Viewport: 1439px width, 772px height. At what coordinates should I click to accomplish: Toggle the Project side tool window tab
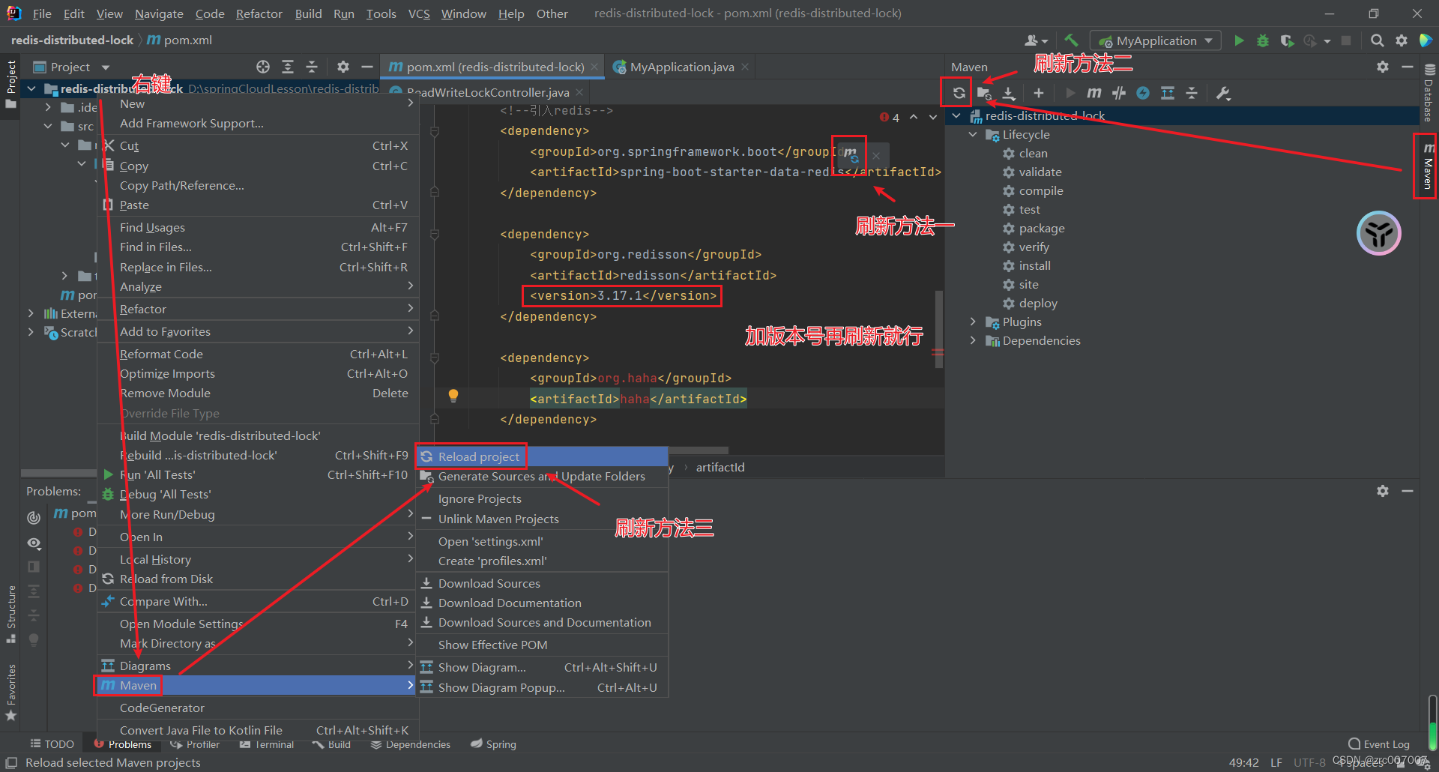point(10,83)
